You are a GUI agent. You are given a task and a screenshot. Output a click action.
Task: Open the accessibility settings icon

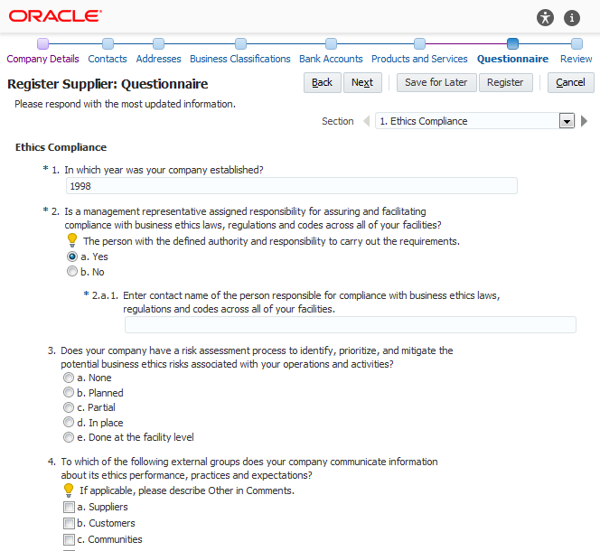click(x=545, y=17)
